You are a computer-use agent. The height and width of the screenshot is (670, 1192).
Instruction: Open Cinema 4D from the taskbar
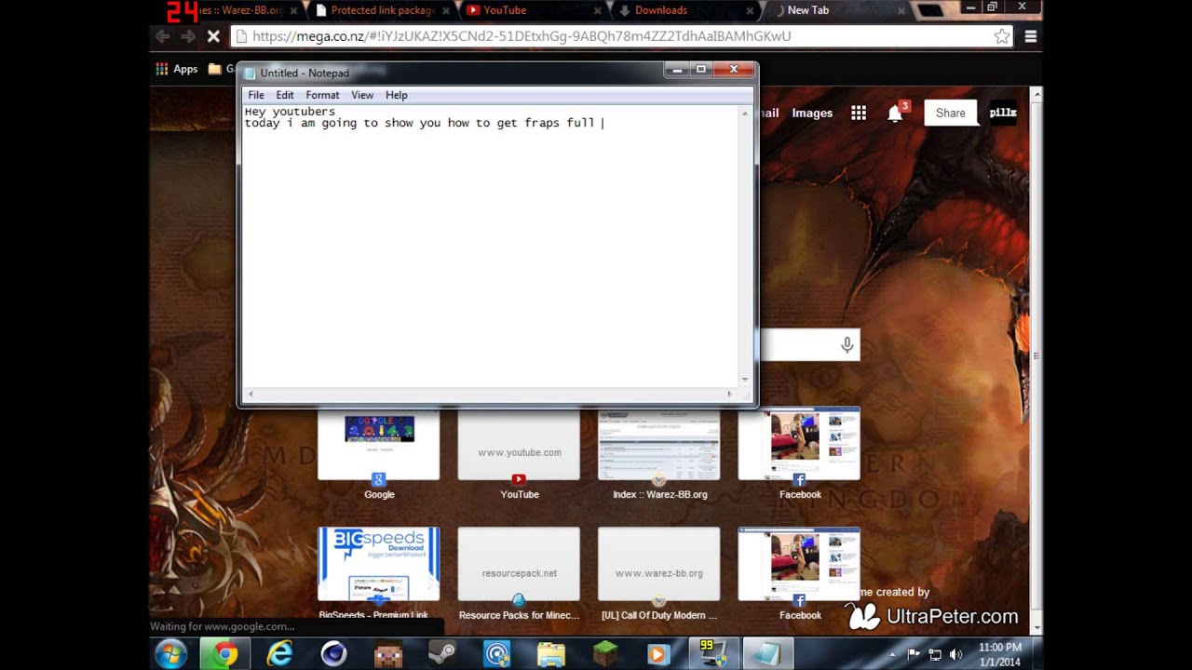point(333,654)
